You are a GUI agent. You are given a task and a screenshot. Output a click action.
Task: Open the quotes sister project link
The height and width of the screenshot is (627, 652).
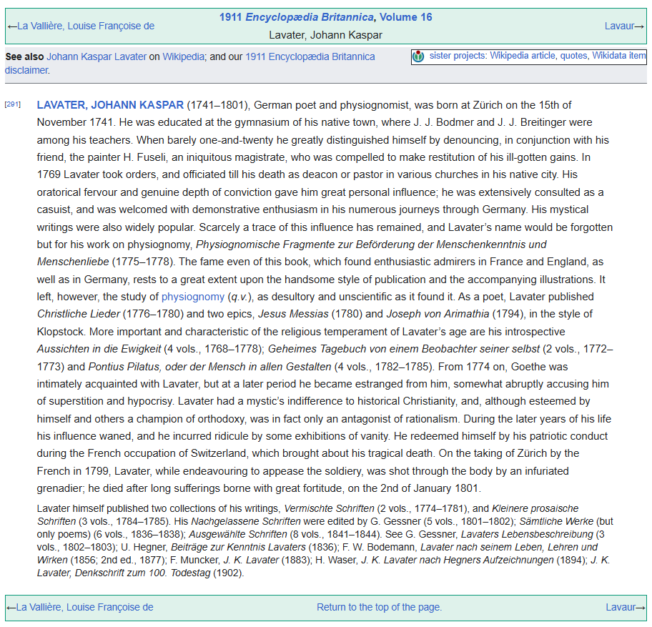574,56
